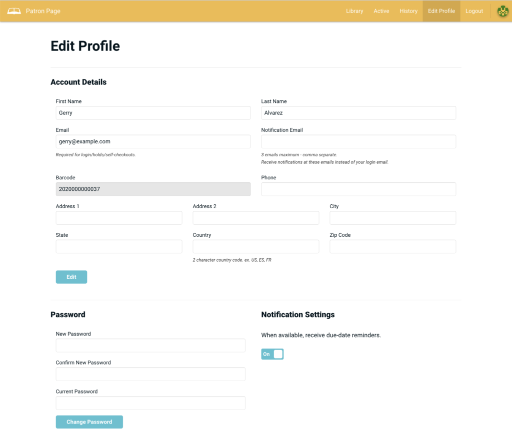Click the open book logo icon
Viewport: 512px width, 443px height.
coord(14,11)
